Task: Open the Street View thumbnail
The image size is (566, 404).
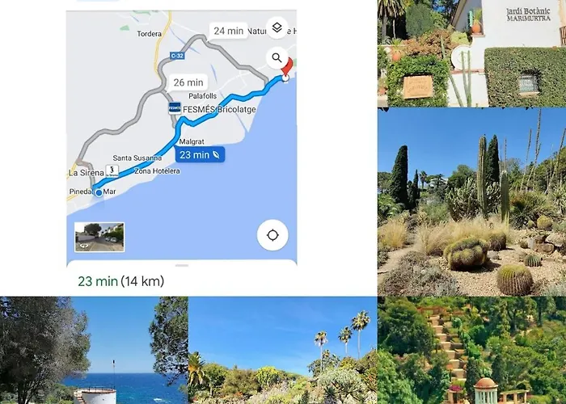Action: click(99, 237)
